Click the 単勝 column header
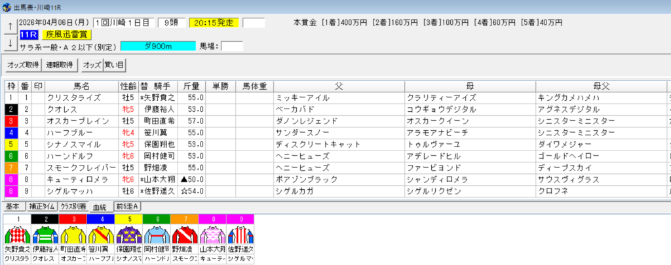Viewport: 671px width, 265px height. tap(220, 86)
